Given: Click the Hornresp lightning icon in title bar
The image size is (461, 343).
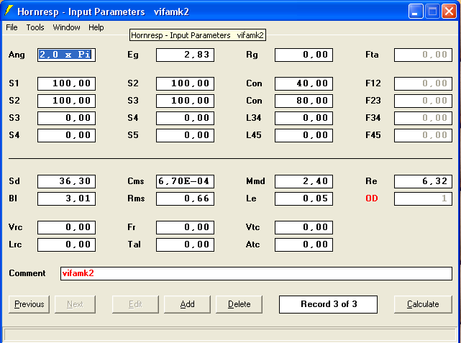Looking at the screenshot, I should [x=9, y=11].
